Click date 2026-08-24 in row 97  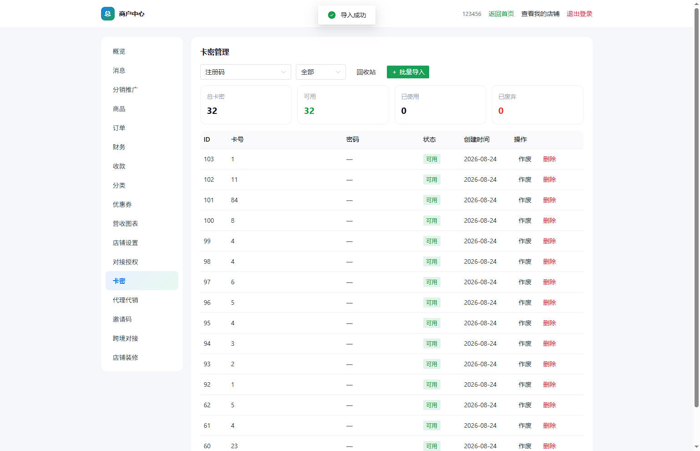click(x=480, y=282)
